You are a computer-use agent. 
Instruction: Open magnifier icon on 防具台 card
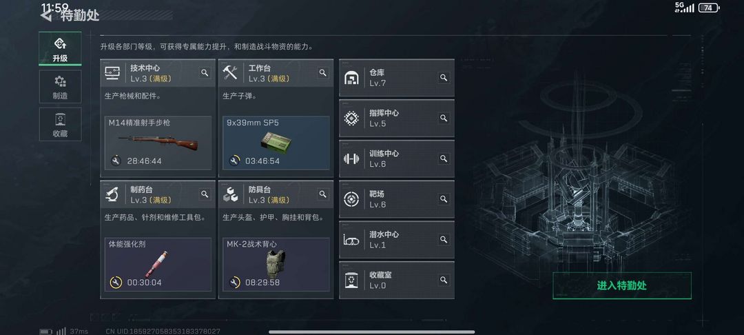322,194
